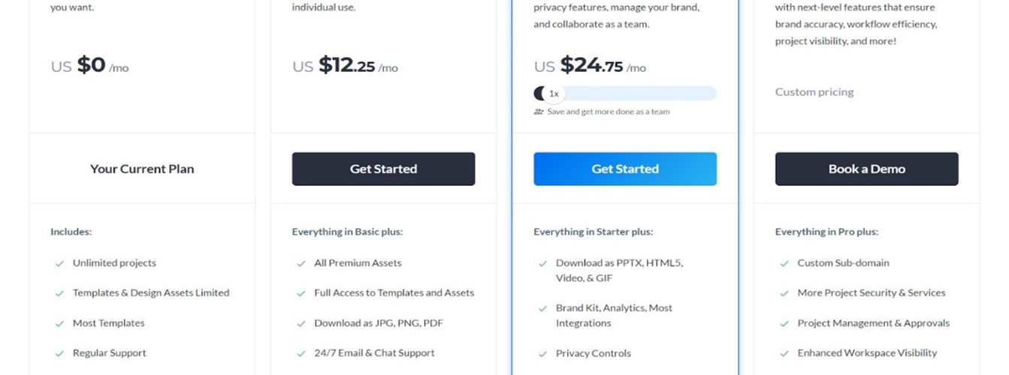1009x375 pixels.
Task: Click the checkmark next to All Premium Assets
Action: [301, 263]
